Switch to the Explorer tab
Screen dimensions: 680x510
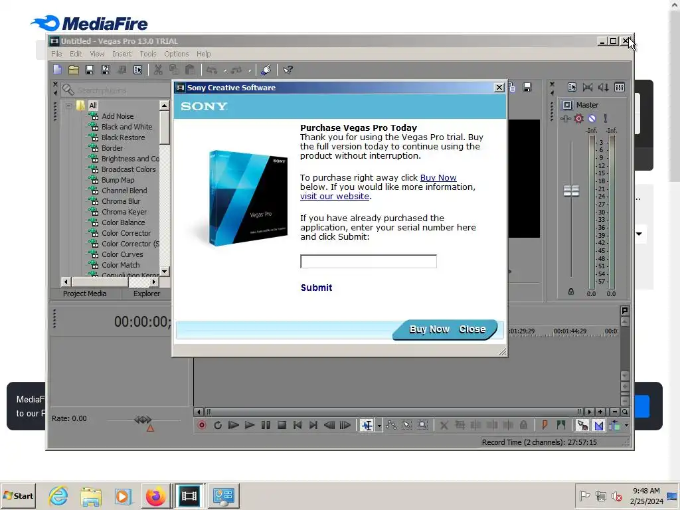point(147,294)
